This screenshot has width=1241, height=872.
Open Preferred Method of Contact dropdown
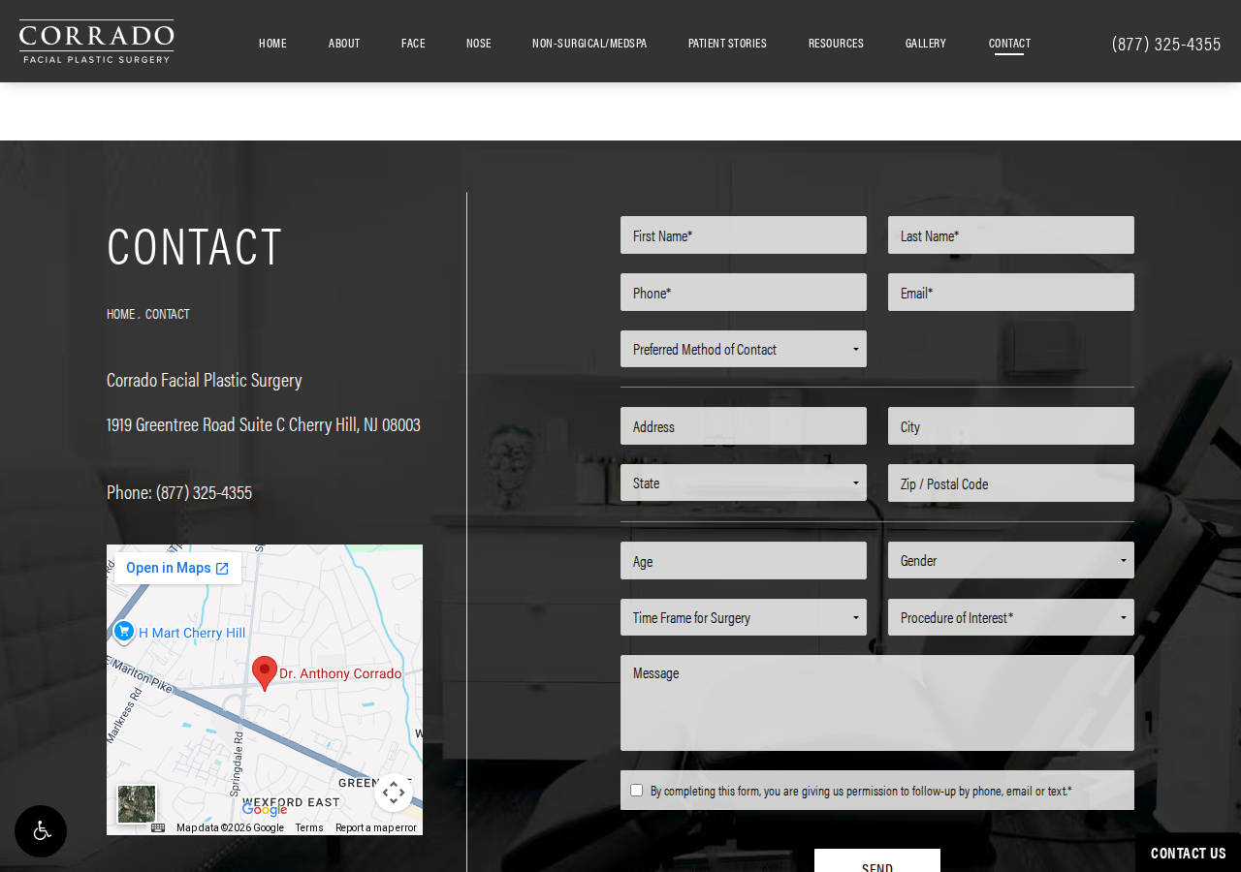(x=744, y=349)
